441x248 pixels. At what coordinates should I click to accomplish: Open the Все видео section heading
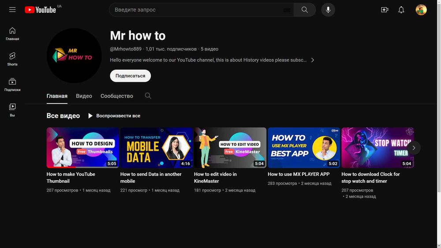click(63, 116)
